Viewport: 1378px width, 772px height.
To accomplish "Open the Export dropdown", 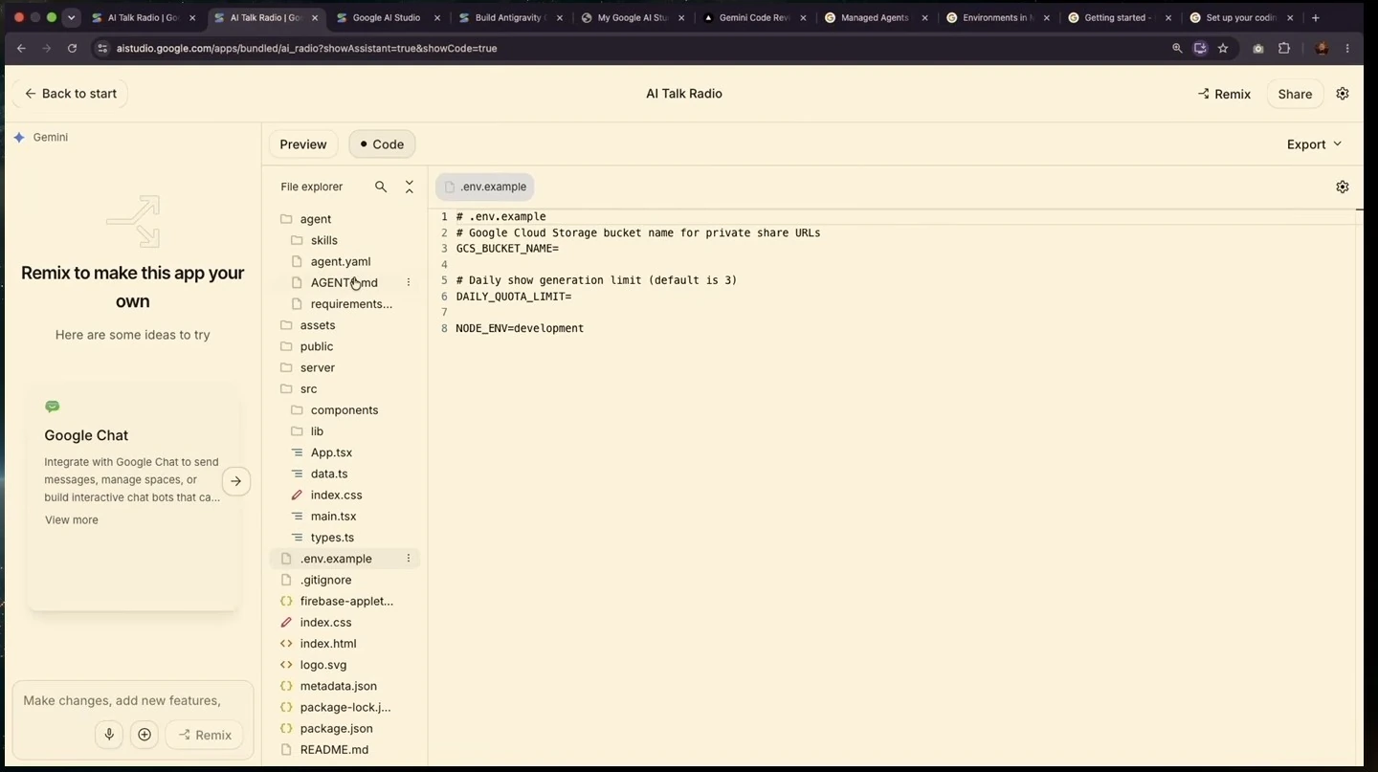I will 1314,144.
